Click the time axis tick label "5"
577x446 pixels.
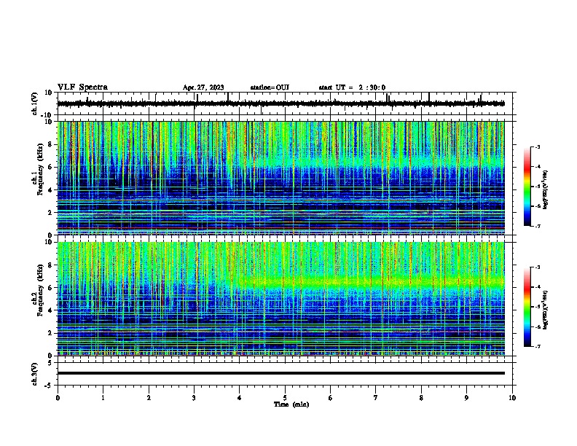pos(285,398)
